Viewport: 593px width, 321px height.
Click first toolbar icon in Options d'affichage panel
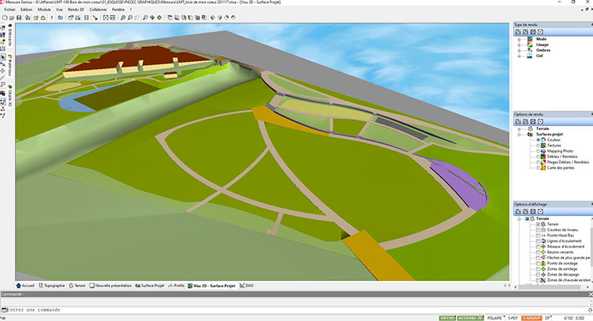click(x=518, y=211)
